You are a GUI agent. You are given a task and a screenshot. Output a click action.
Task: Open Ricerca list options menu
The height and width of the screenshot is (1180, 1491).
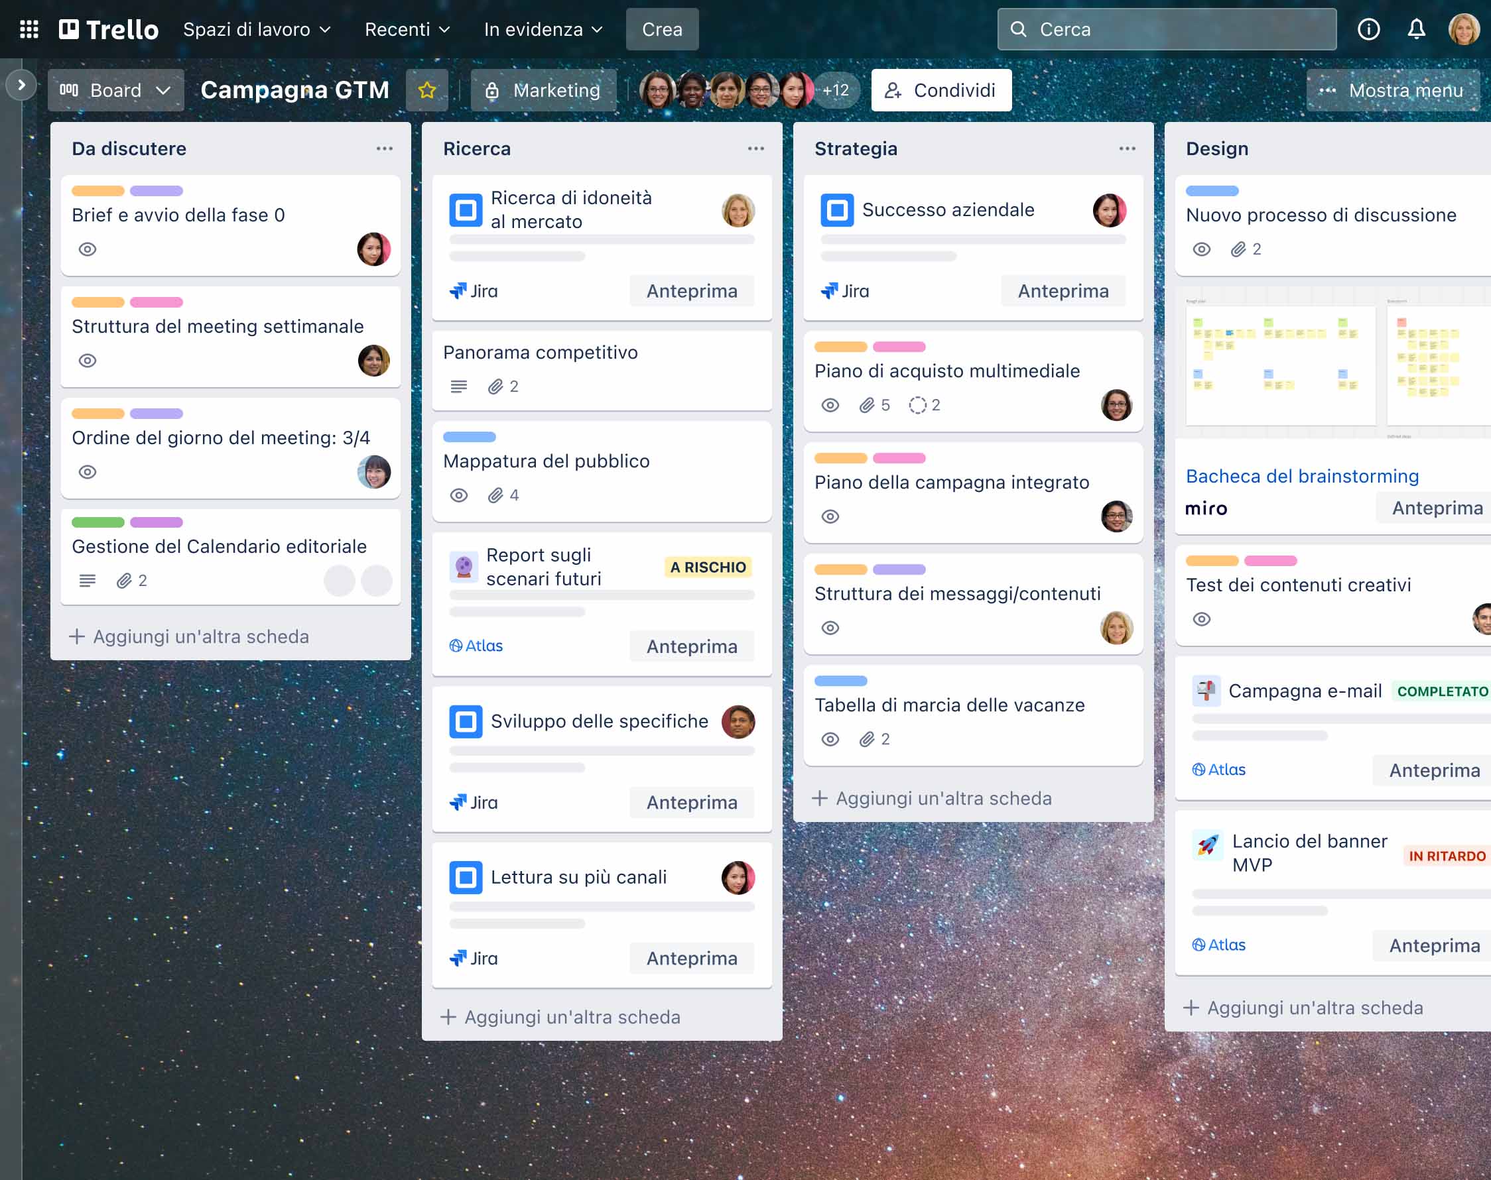(755, 148)
